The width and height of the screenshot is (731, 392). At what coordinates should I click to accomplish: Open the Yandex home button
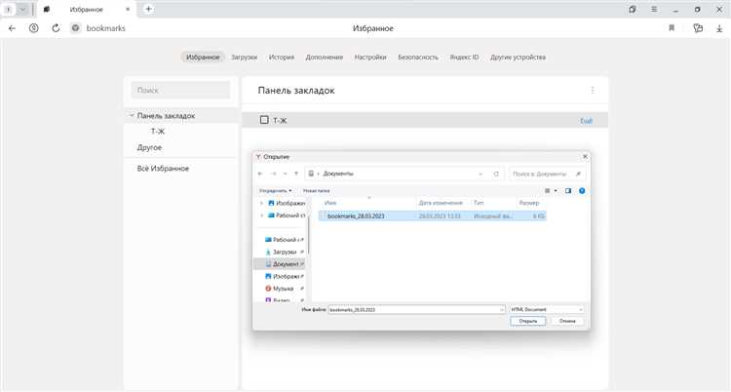click(x=33, y=28)
